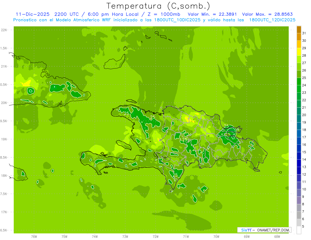Click the "19N" latitude axis label

coord(4,139)
